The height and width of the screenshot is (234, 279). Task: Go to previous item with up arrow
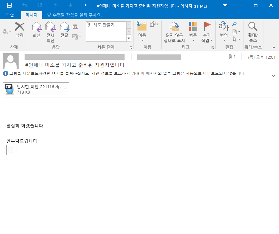[x=55, y=5]
